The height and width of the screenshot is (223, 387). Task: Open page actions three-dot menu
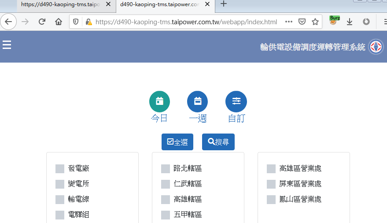coord(288,22)
